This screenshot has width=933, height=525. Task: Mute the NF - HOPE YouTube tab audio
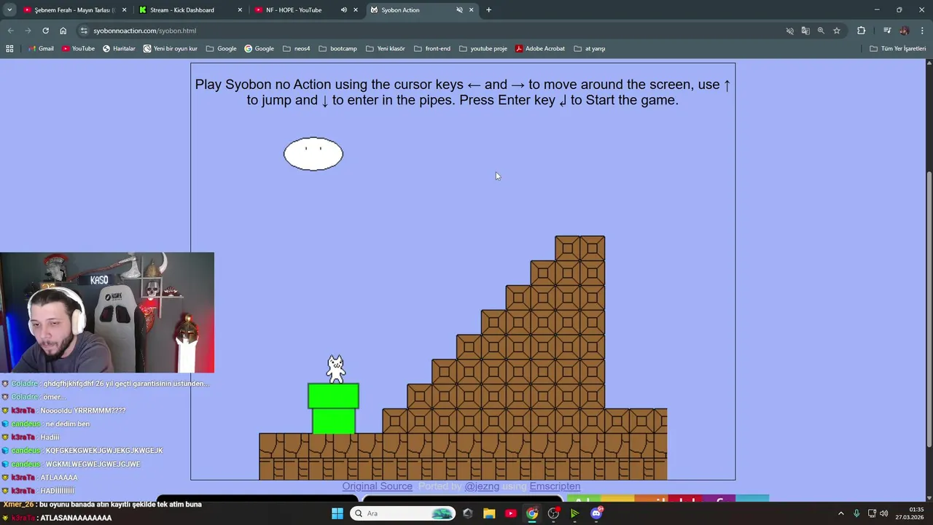click(343, 10)
